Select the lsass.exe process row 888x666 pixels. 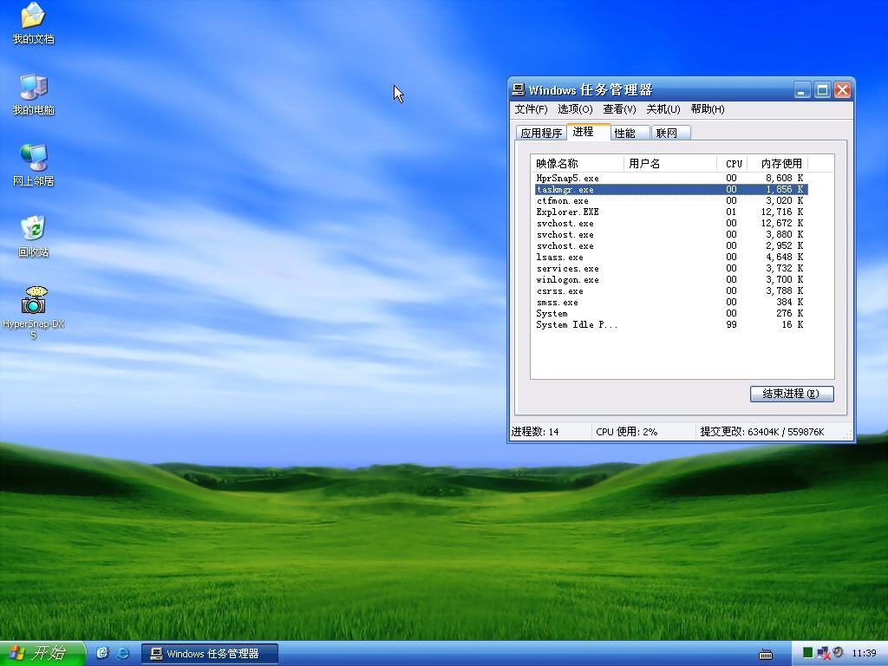point(671,257)
